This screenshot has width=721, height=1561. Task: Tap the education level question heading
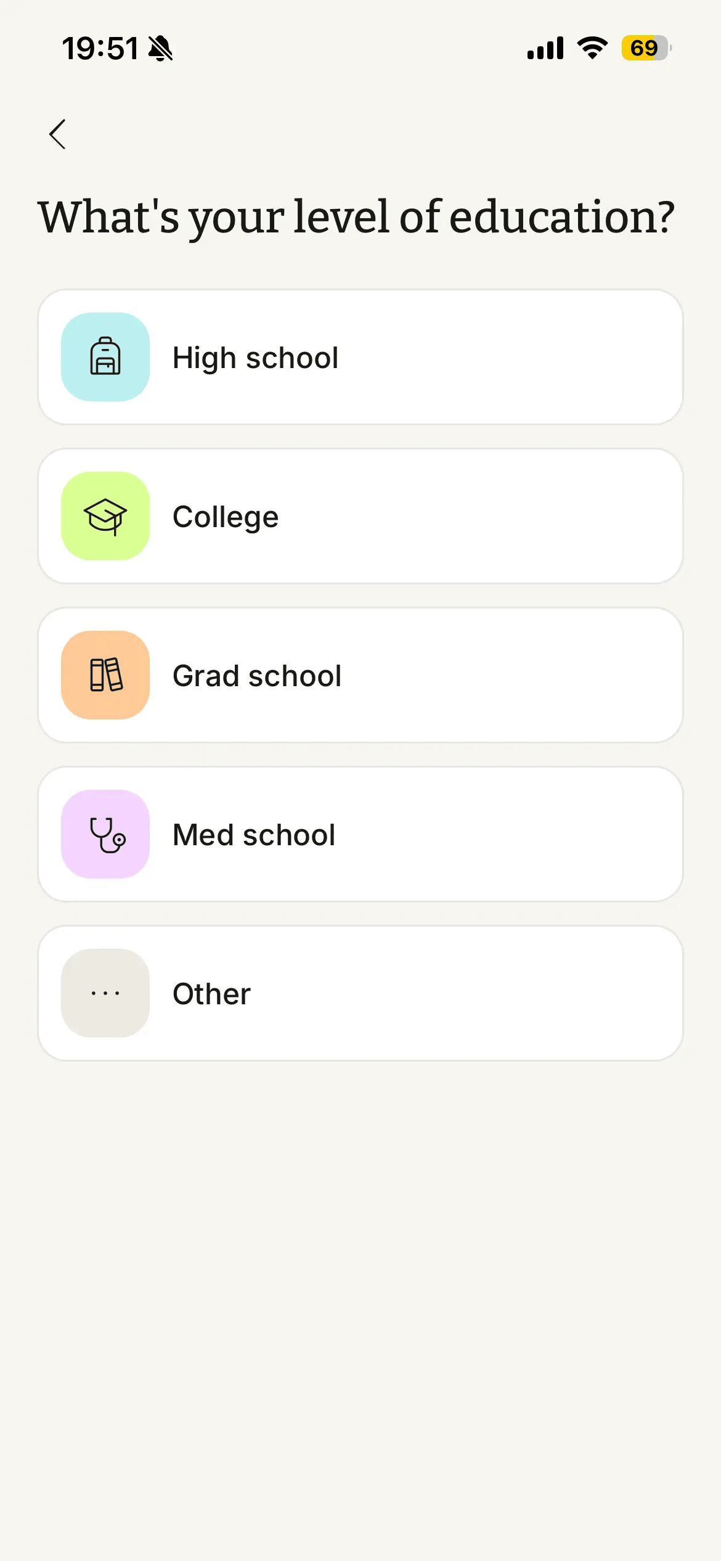356,217
